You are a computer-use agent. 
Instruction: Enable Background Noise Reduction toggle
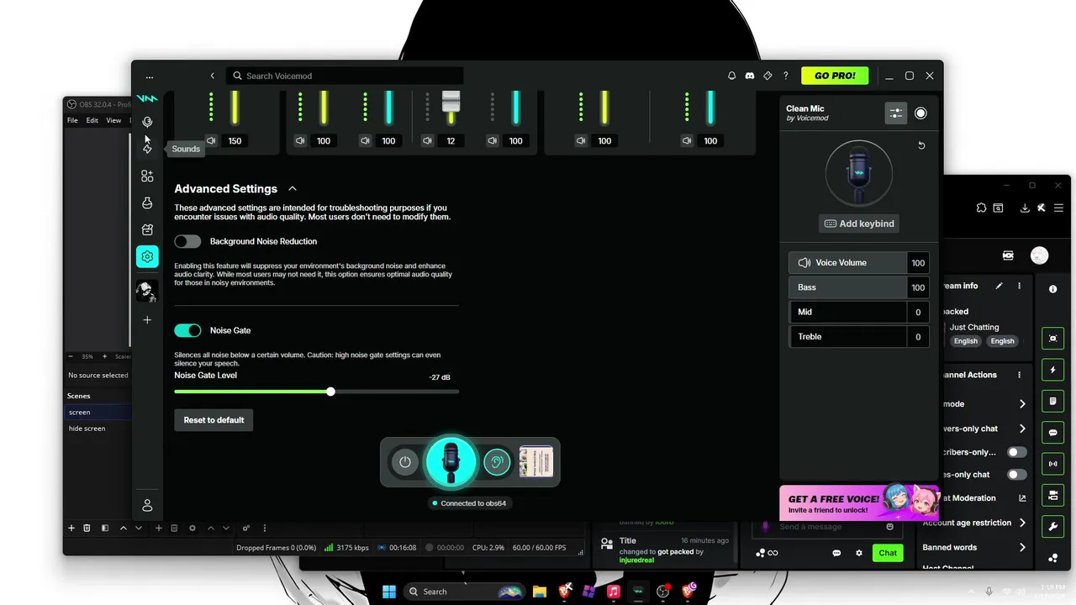(x=187, y=241)
